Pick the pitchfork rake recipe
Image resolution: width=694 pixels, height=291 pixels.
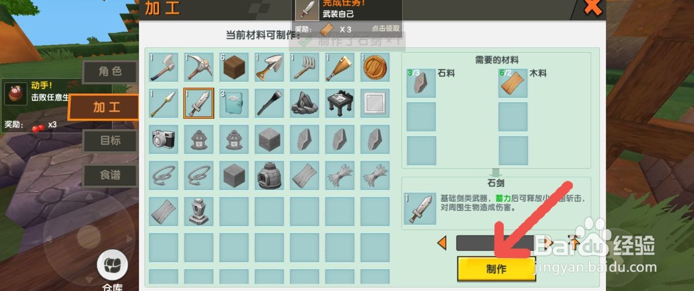point(305,67)
